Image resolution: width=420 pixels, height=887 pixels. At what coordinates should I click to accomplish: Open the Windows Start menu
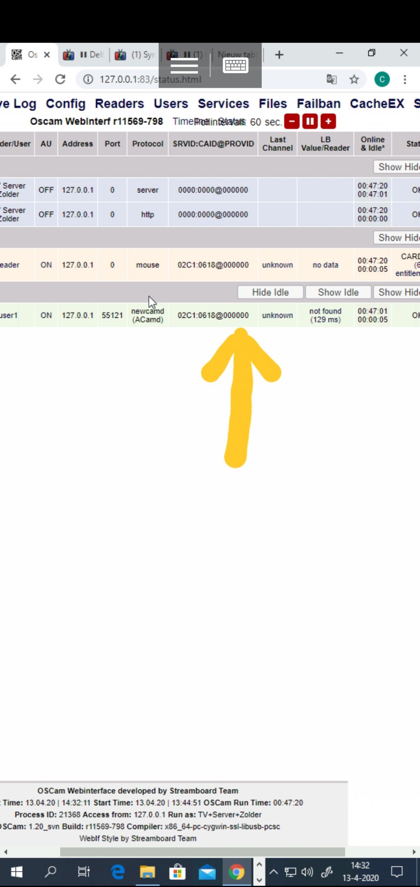tap(16, 872)
